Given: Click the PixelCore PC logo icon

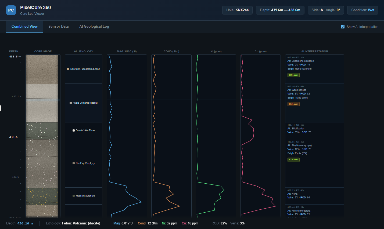Looking at the screenshot, I should tap(11, 10).
